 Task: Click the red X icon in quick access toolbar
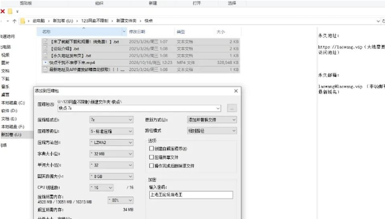pos(3,11)
